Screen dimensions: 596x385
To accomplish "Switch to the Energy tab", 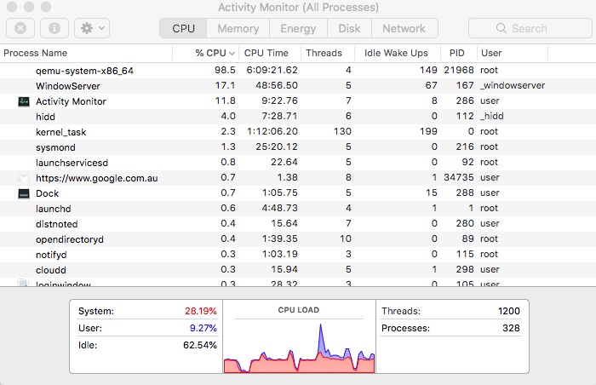I will pyautogui.click(x=298, y=28).
